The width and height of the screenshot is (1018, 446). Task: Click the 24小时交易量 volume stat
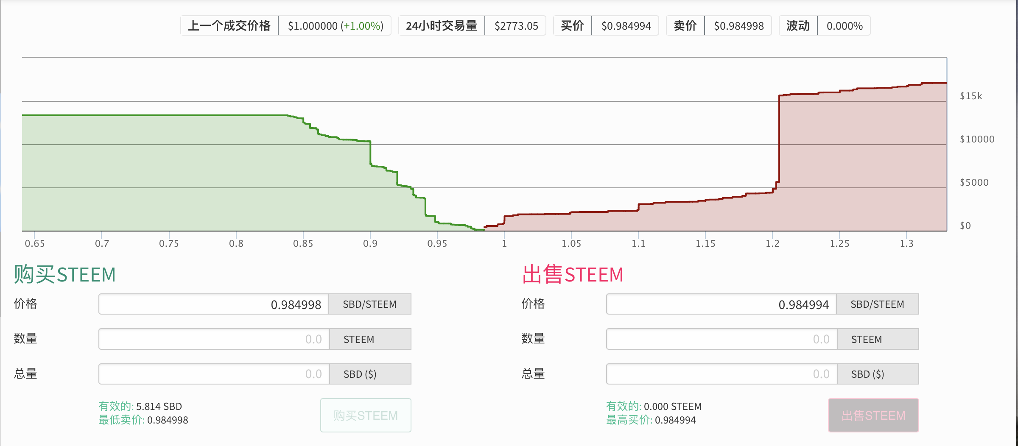click(x=472, y=26)
